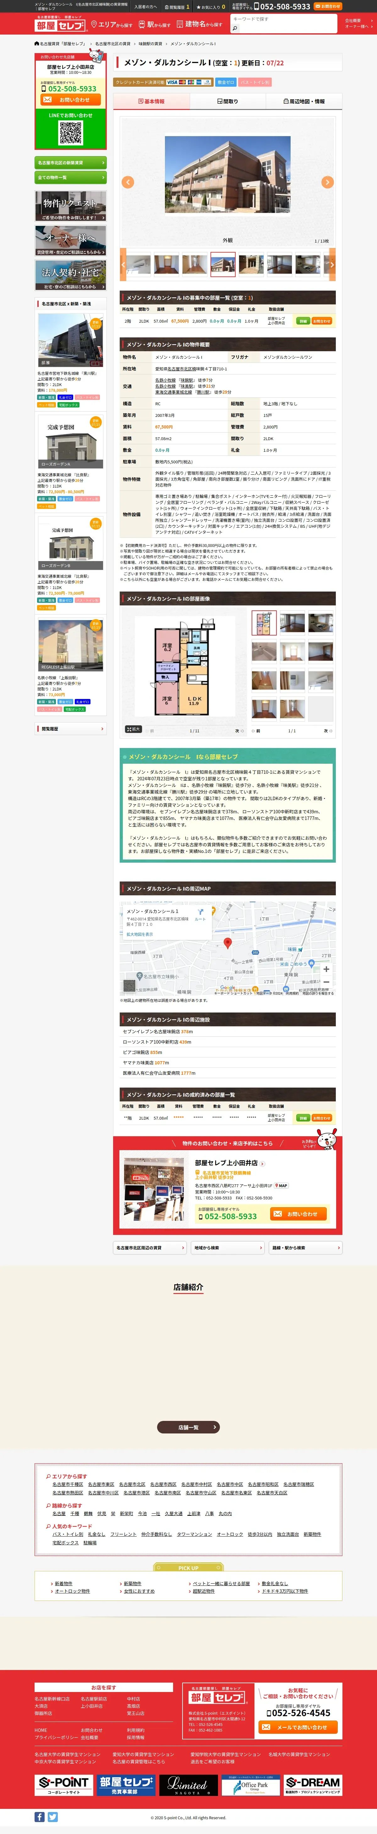Click メールでお問い合わせ in the footer
This screenshot has width=377, height=1834.
tap(298, 1727)
